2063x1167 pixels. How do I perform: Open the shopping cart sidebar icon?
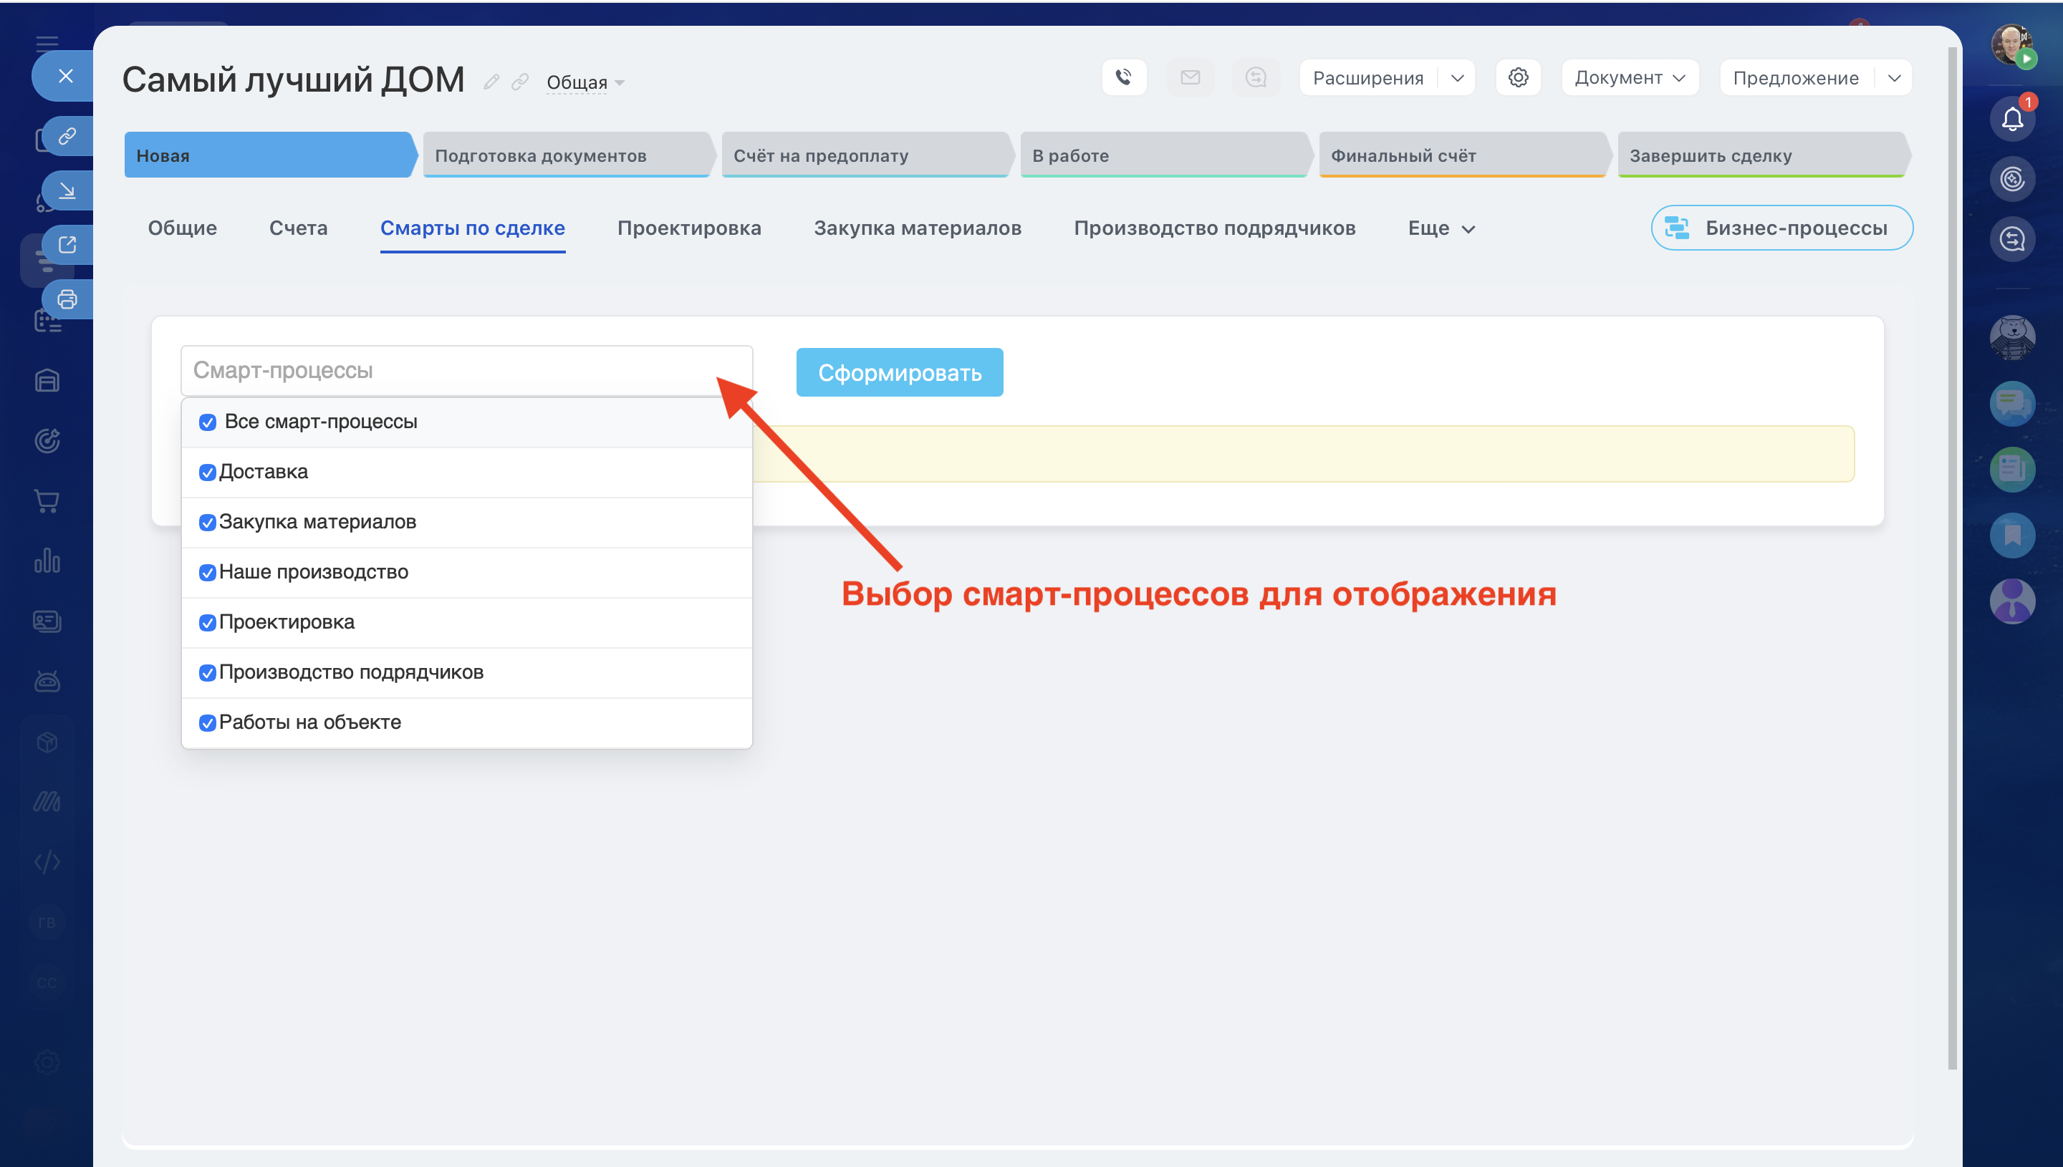click(47, 501)
